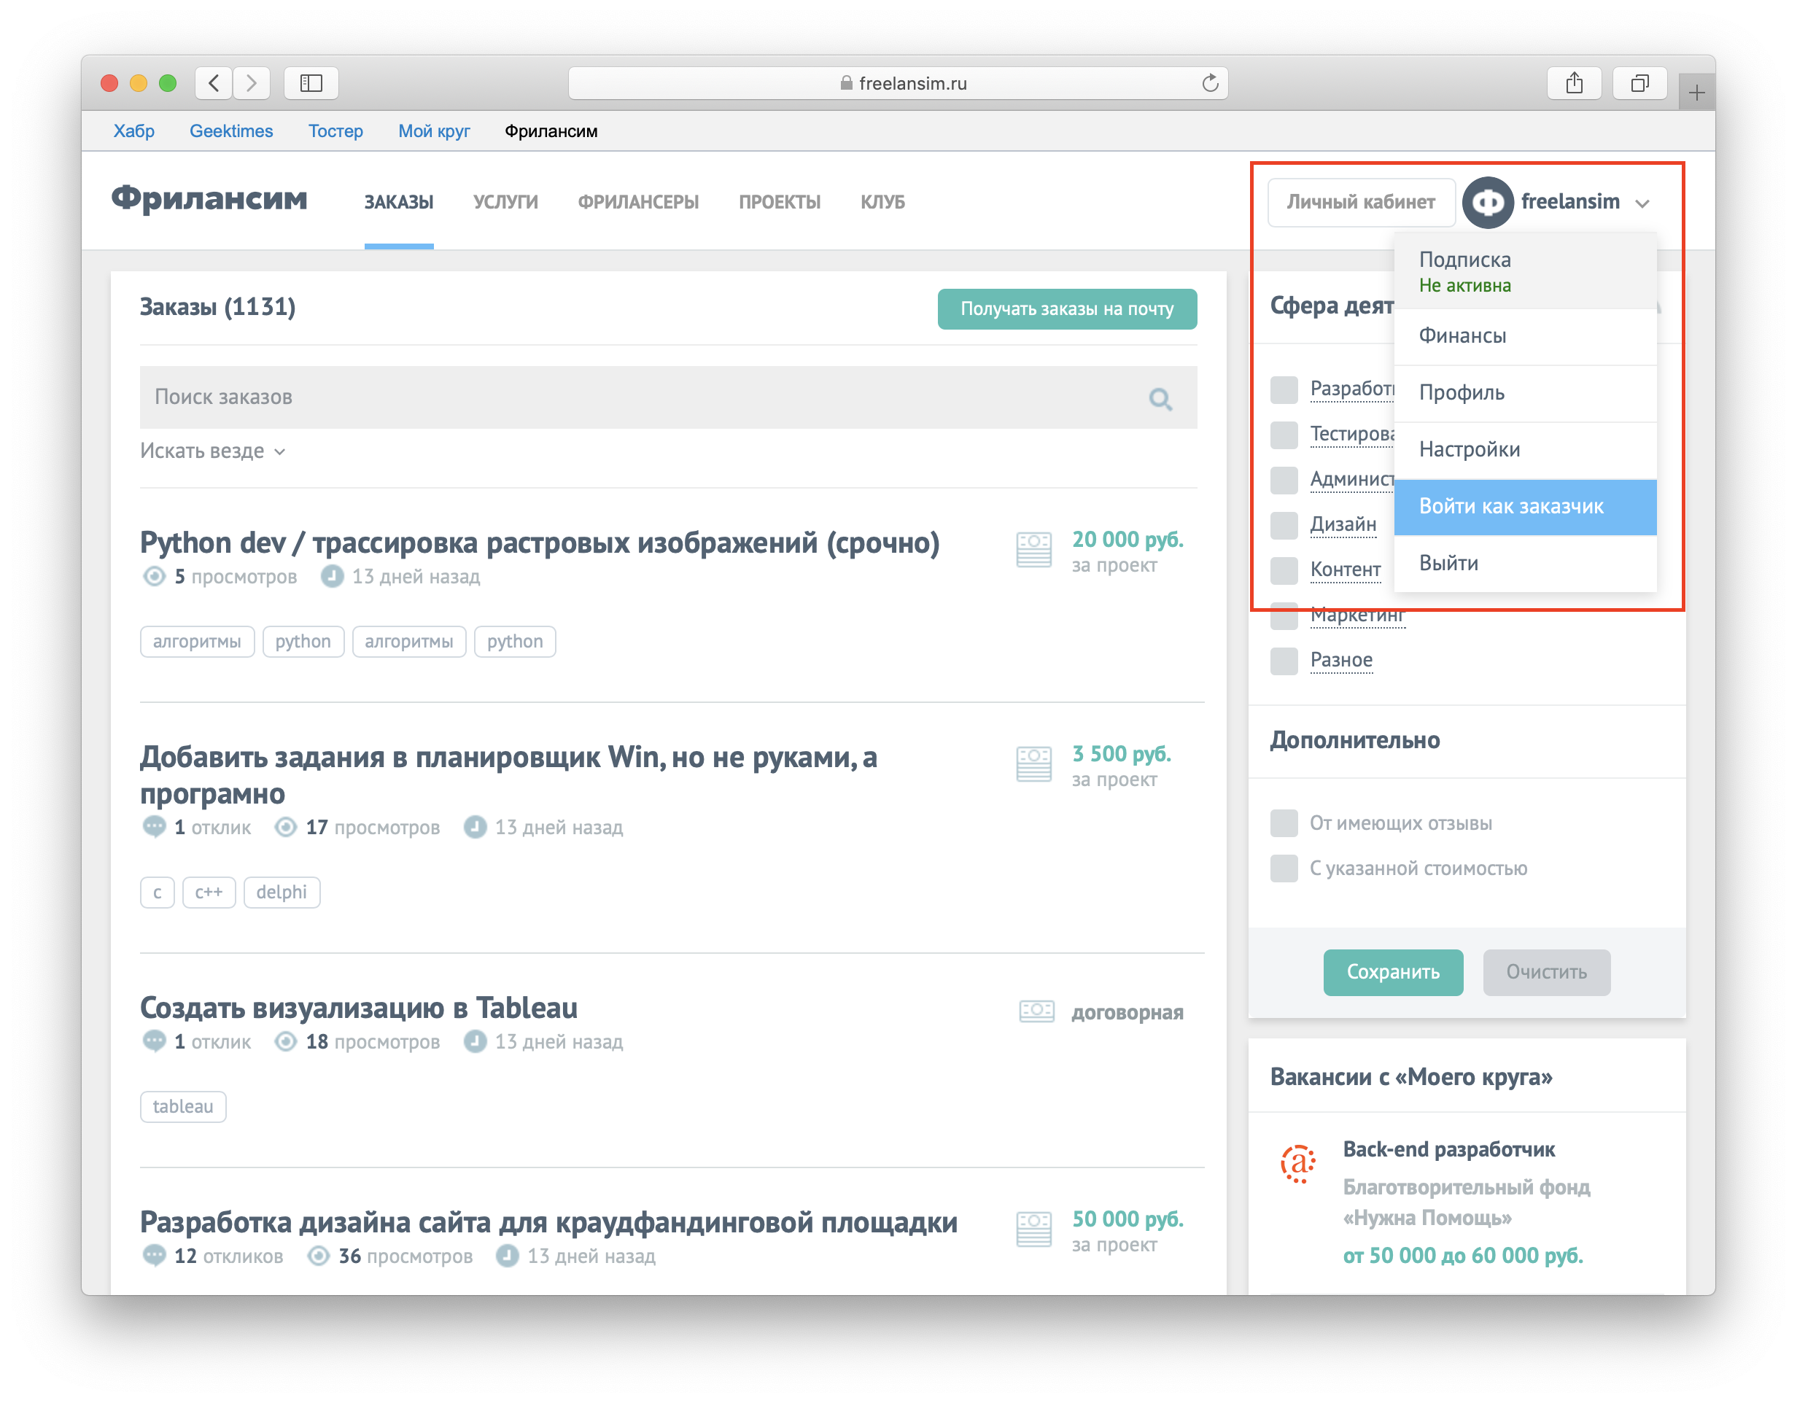Click Safari back navigation arrow
This screenshot has width=1797, height=1403.
[x=214, y=83]
